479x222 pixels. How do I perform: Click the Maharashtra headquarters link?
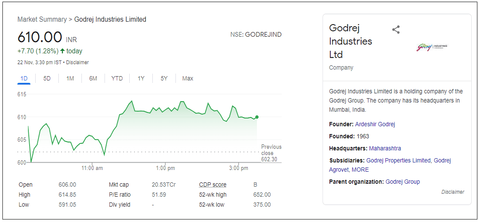pyautogui.click(x=385, y=149)
